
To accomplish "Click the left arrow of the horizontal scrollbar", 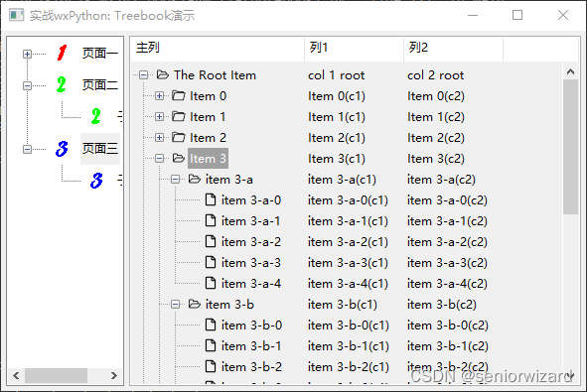I will (x=16, y=375).
